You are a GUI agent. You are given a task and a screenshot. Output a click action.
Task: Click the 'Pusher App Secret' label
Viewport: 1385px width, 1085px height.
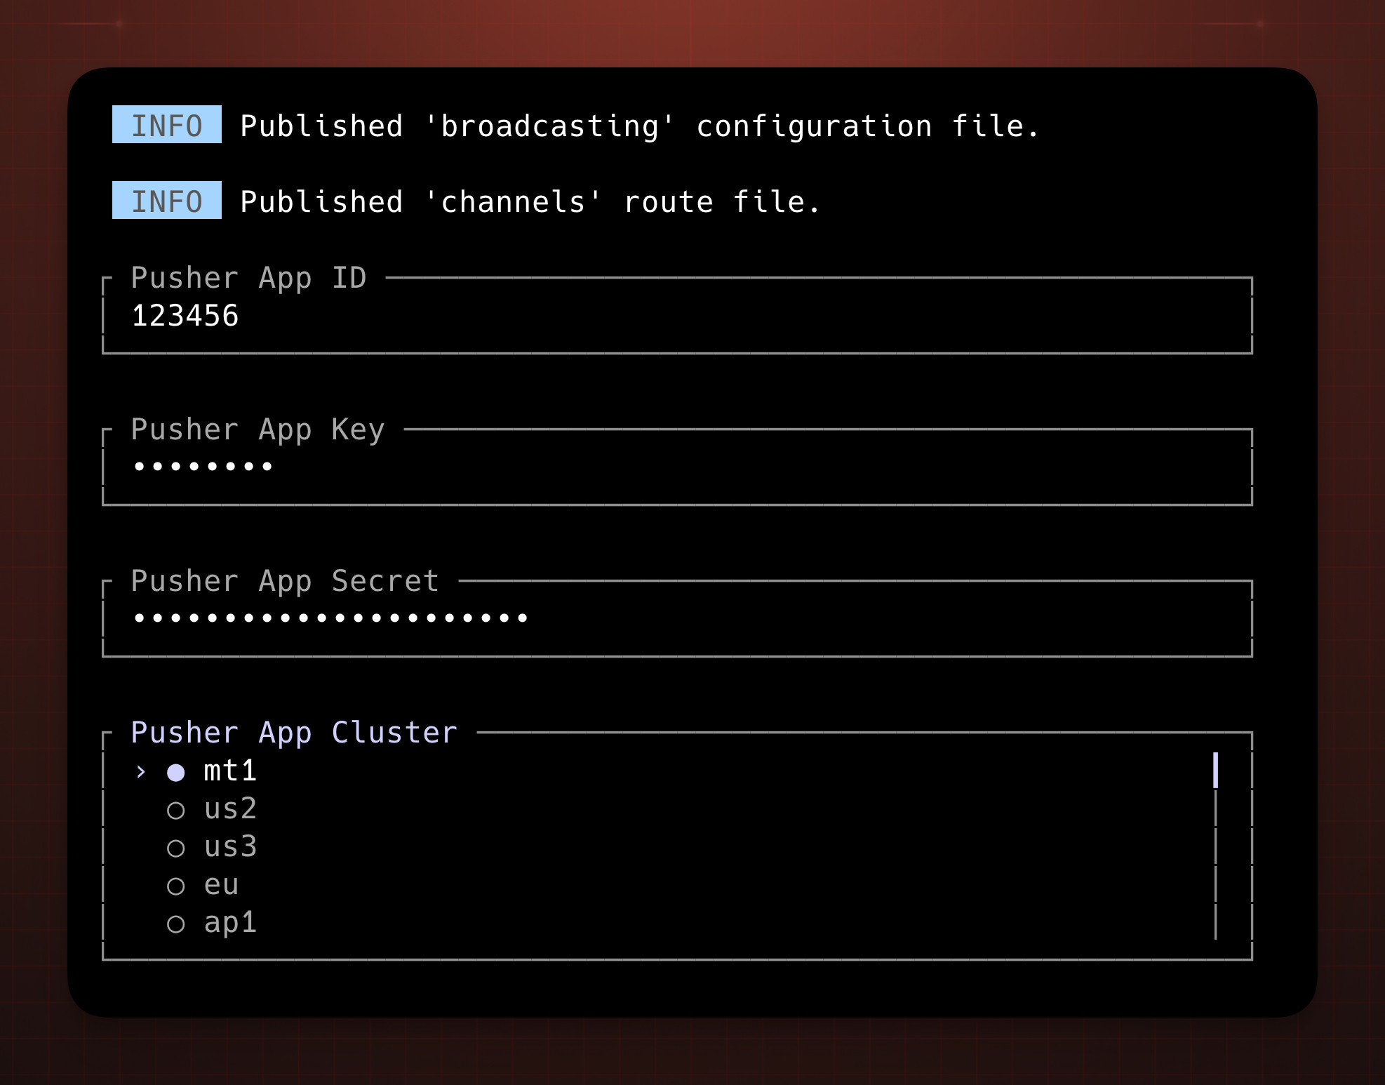point(285,581)
